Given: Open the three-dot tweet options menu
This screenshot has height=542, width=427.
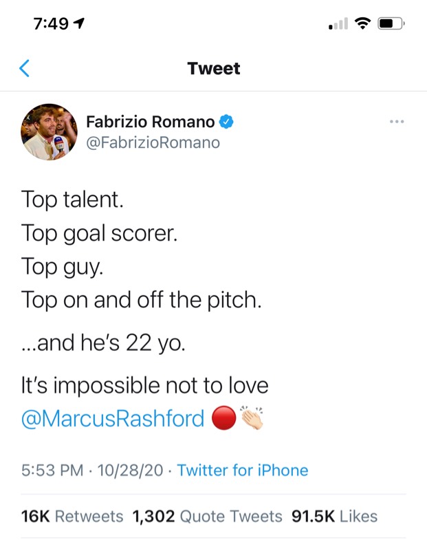Looking at the screenshot, I should (x=397, y=121).
